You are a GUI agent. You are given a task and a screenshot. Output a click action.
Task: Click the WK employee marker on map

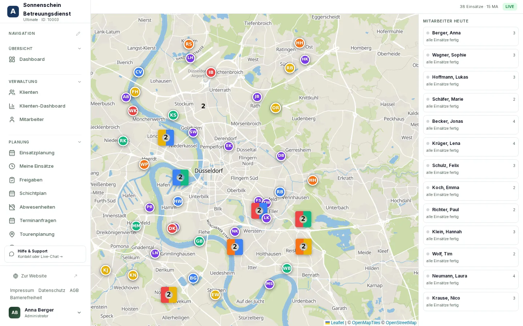pyautogui.click(x=133, y=111)
